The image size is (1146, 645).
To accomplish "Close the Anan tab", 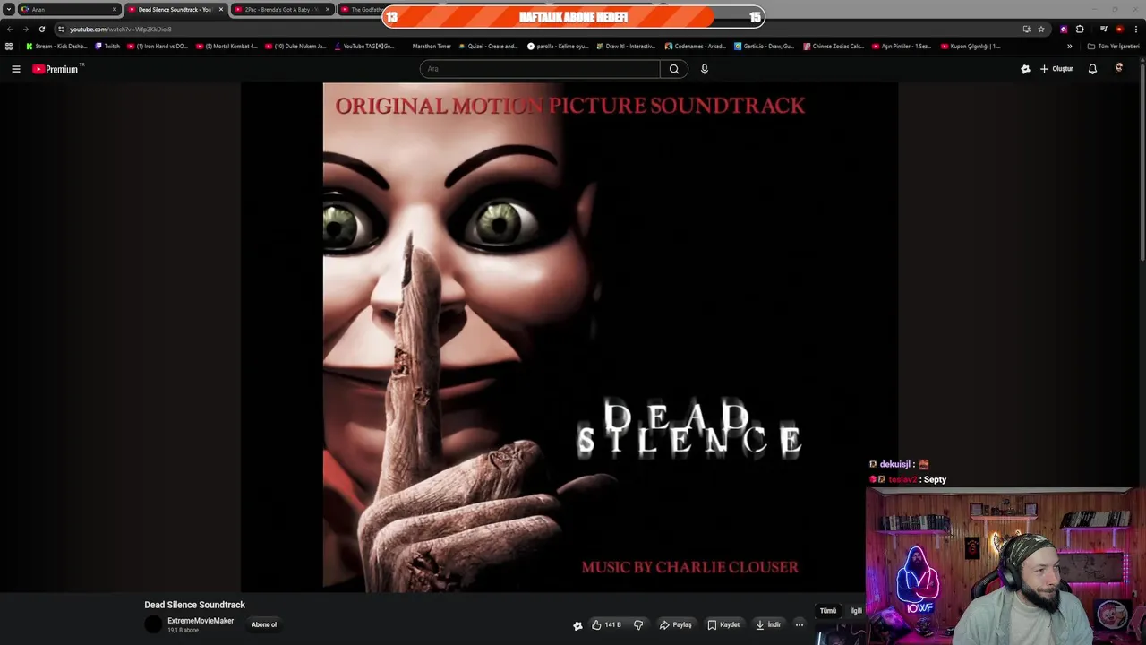I will click(115, 9).
